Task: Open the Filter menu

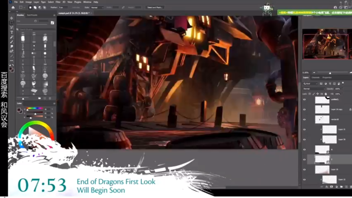Action: click(x=58, y=2)
